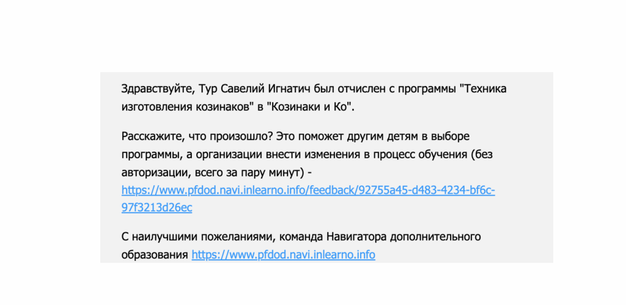
Task: Click the text "изготовления козинаков"
Action: tap(185, 106)
